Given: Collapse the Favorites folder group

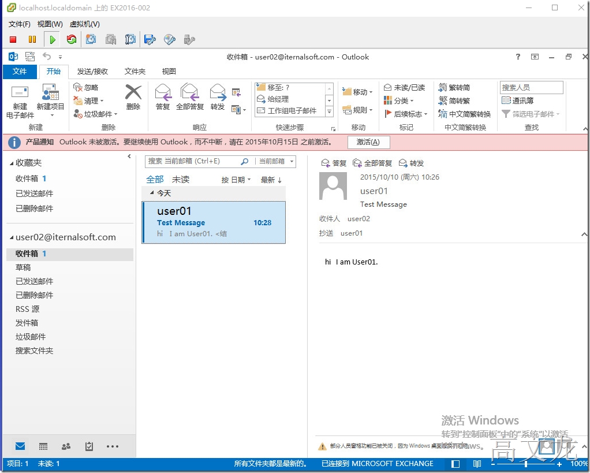Looking at the screenshot, I should 12,163.
